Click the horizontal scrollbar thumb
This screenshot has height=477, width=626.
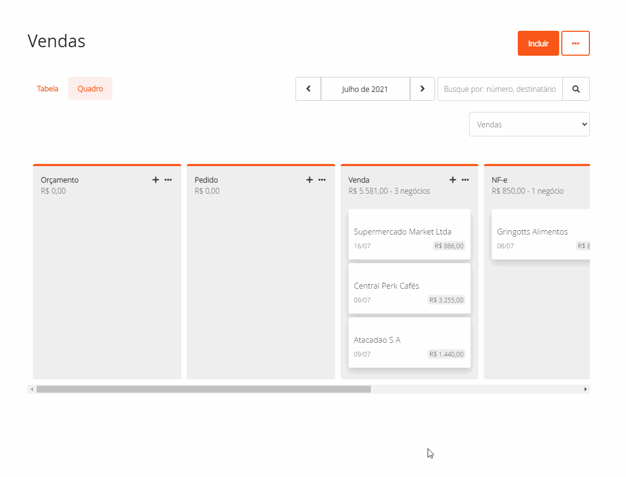204,389
